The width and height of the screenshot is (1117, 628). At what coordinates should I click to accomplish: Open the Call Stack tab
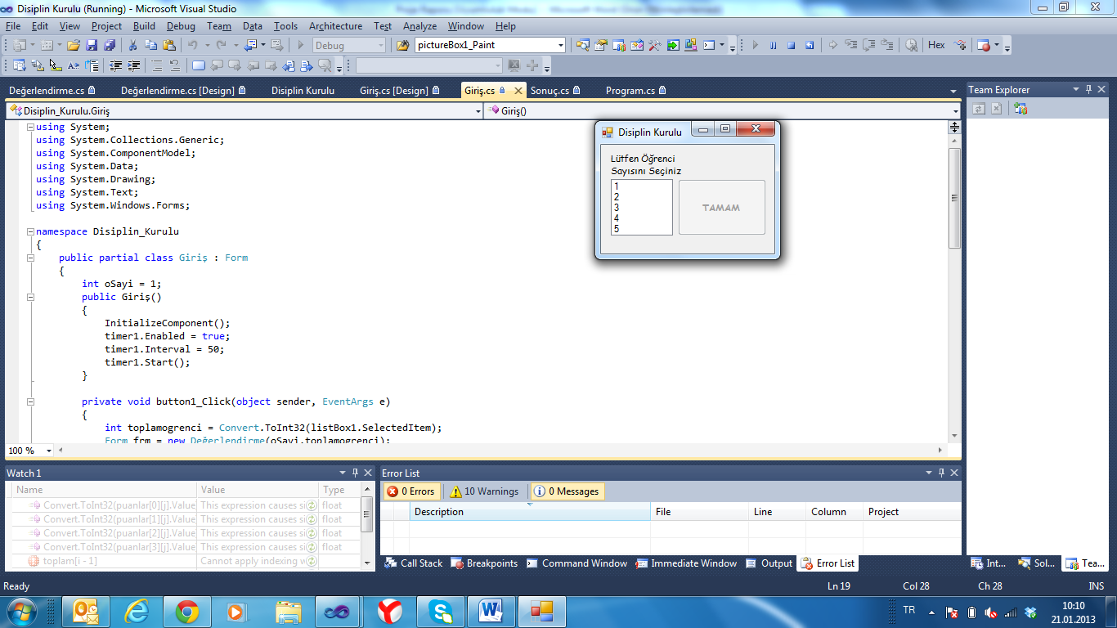click(x=414, y=563)
